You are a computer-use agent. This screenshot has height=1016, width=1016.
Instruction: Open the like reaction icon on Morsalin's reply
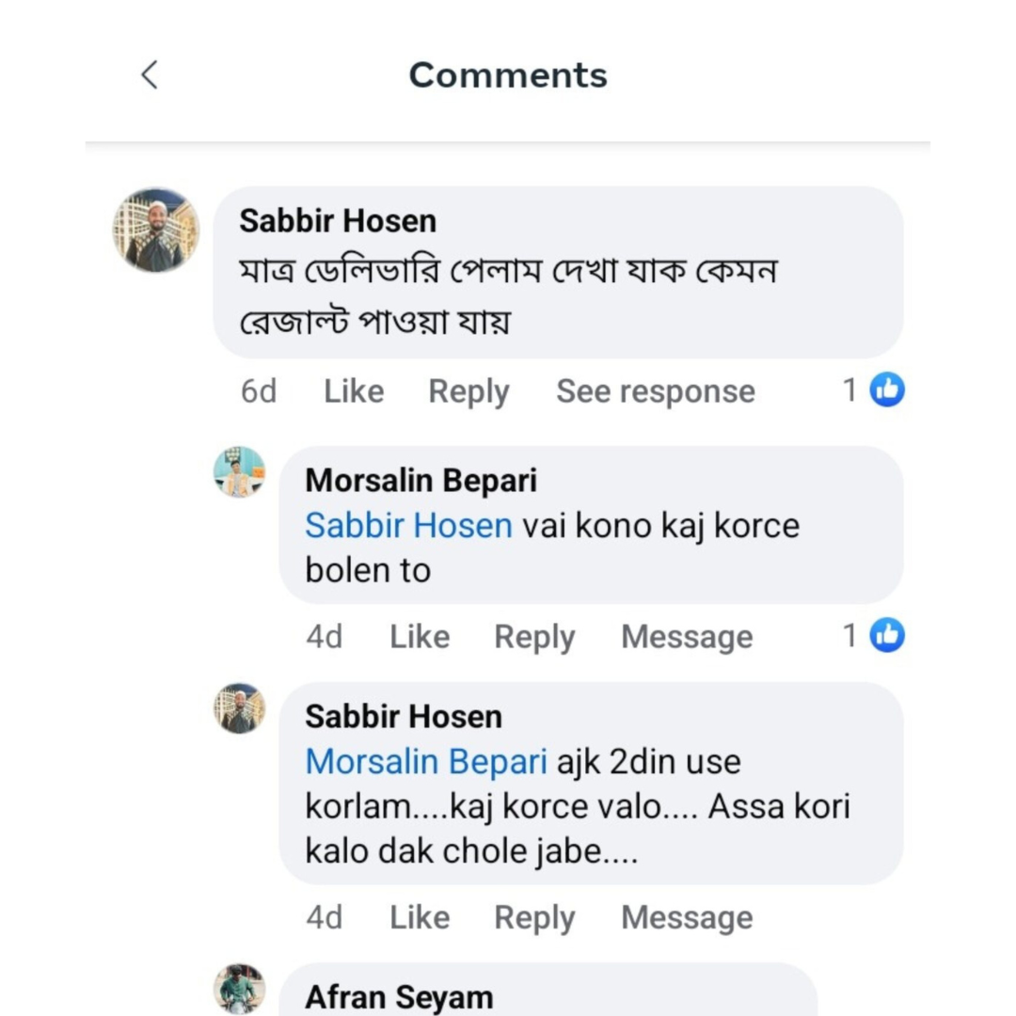pos(886,636)
